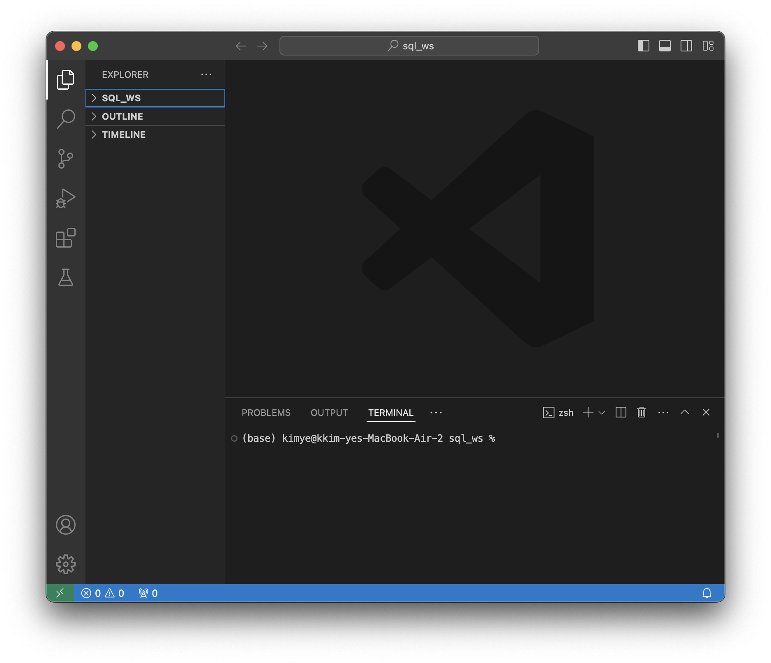771x663 pixels.
Task: Toggle primary side bar visibility
Action: 644,46
